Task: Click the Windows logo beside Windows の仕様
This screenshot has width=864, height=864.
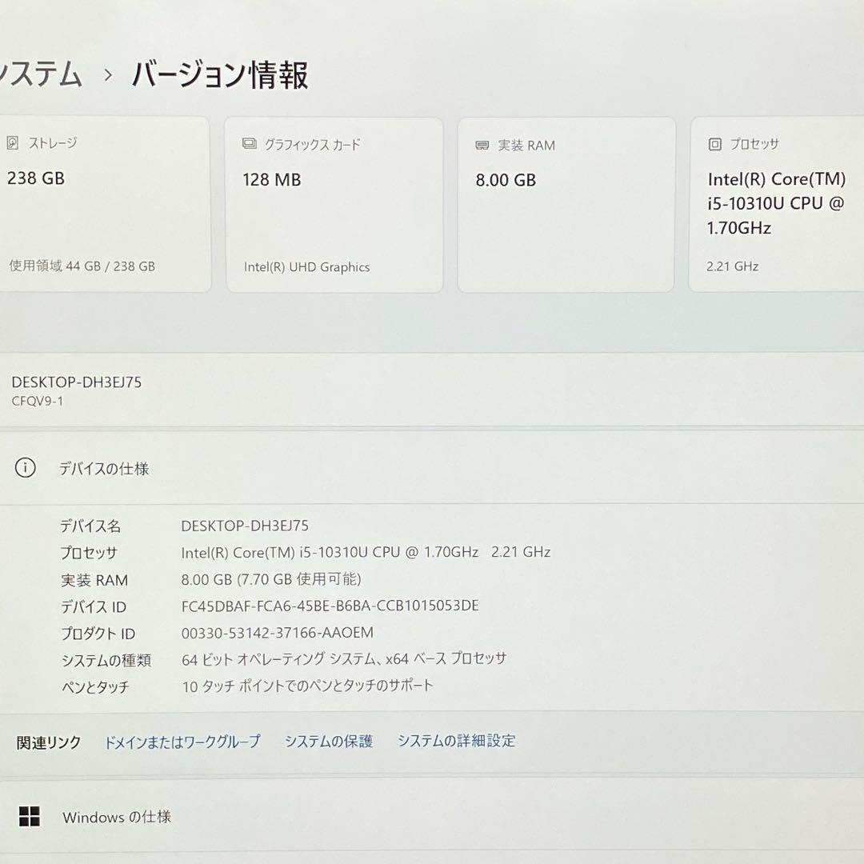Action: 30,817
